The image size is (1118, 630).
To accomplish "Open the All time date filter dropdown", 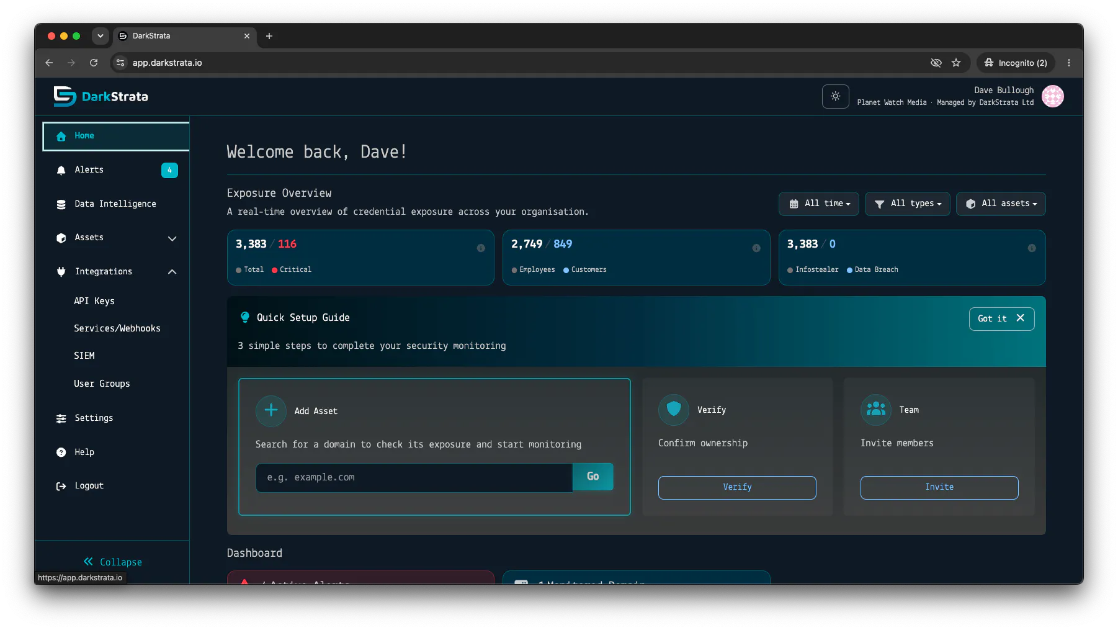I will (x=818, y=204).
